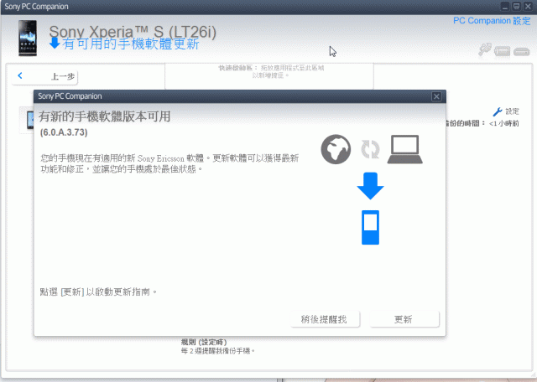Image resolution: width=537 pixels, height=382 pixels.
Task: Maximize the main Sony PC Companion window
Action: (x=516, y=7)
